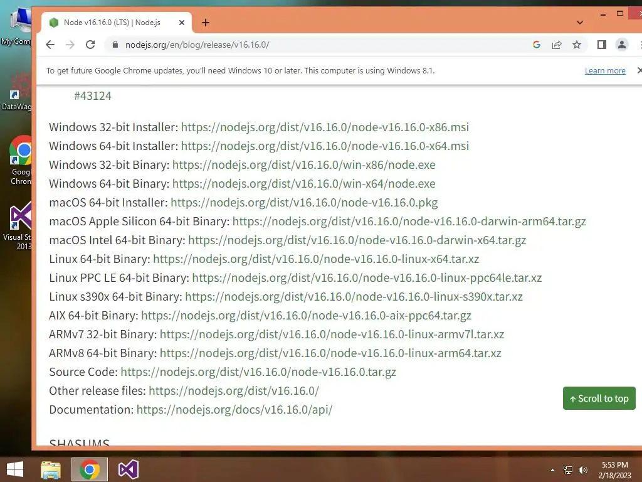The height and width of the screenshot is (482, 642).
Task: Download the node-v16.16.0.tar.gz source code
Action: (x=258, y=372)
